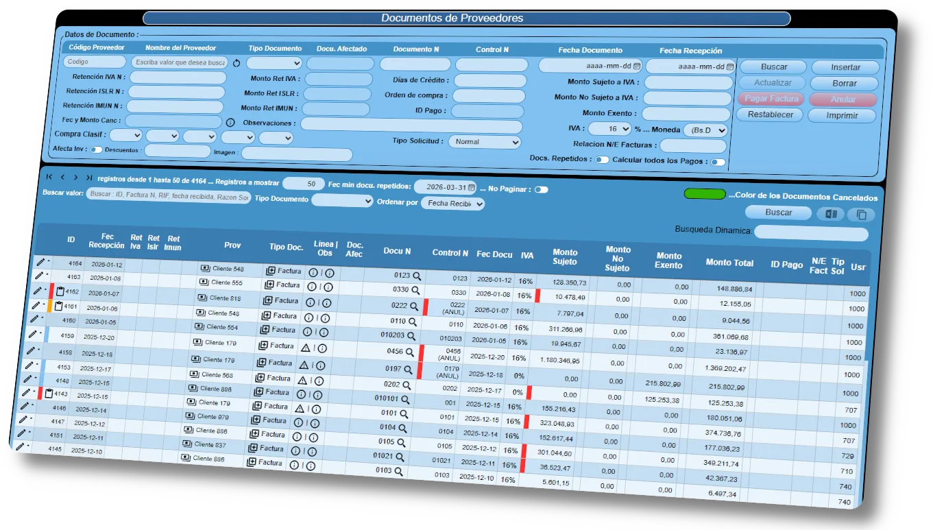Viewport: 933px width, 530px height.
Task: Toggle the Afecta Inv switch
Action: 96,149
